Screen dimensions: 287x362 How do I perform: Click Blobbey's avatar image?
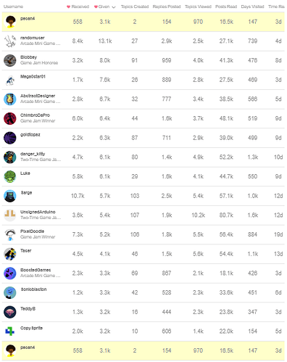[x=10, y=60]
